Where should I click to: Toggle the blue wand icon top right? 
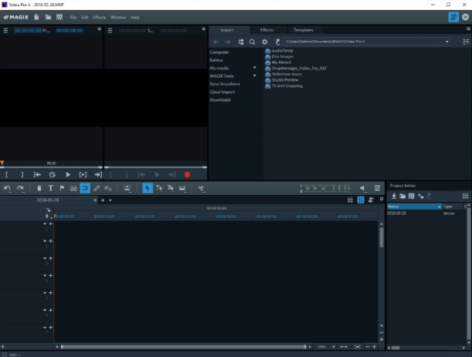coord(453,17)
